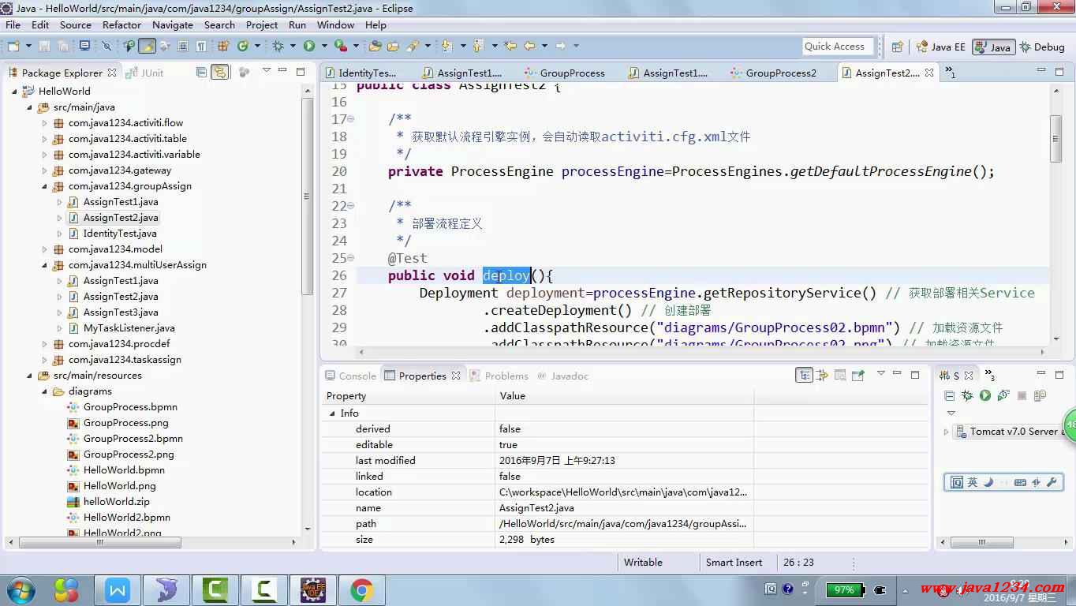Open the Refactor menu
This screenshot has height=606, width=1076.
tap(121, 24)
